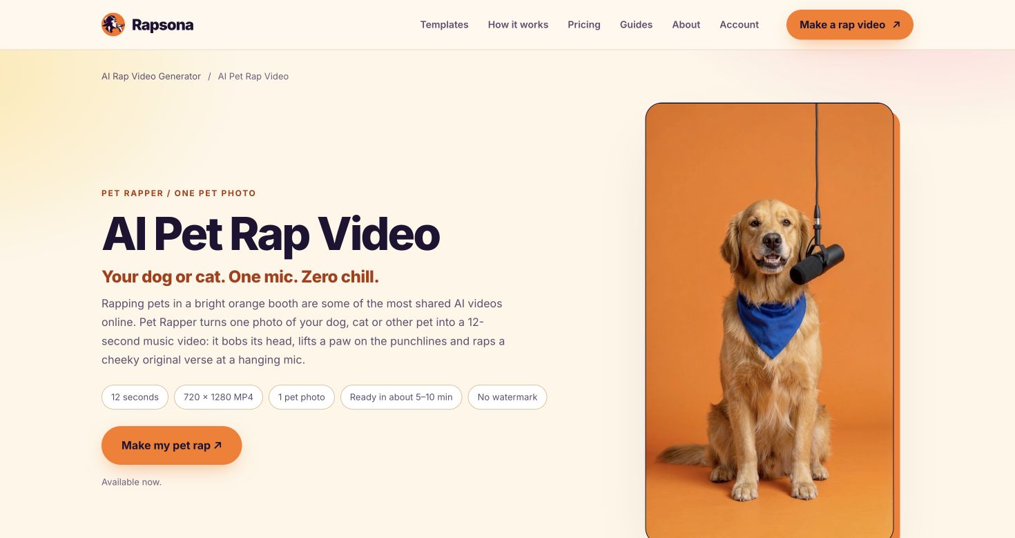1015x538 pixels.
Task: Click the 'PET RAPPER / ONE PET PHOTO' label
Action: (x=179, y=193)
